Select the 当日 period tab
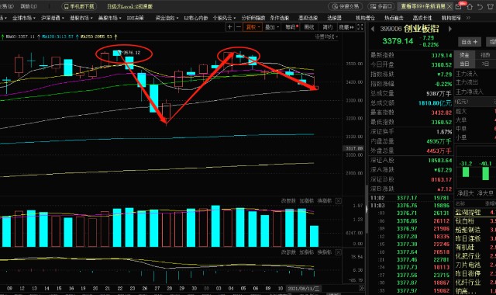Viewport: 496px width, 295px height. (464, 64)
